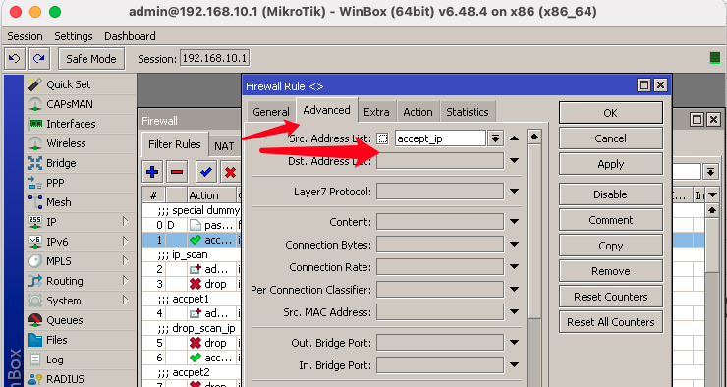727x387 pixels.
Task: Select the Filter Rules tab
Action: point(175,144)
